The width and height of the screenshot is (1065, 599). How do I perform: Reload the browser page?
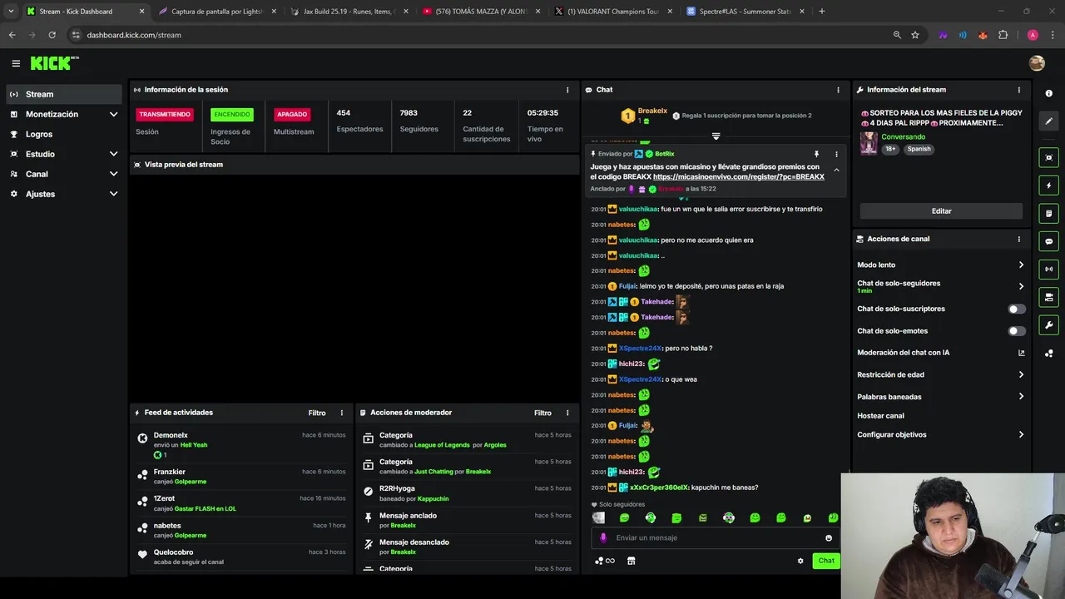coord(52,35)
